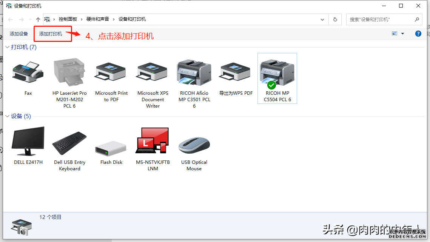
Task: Open recent locations dropdown arrow
Action: tap(29, 20)
